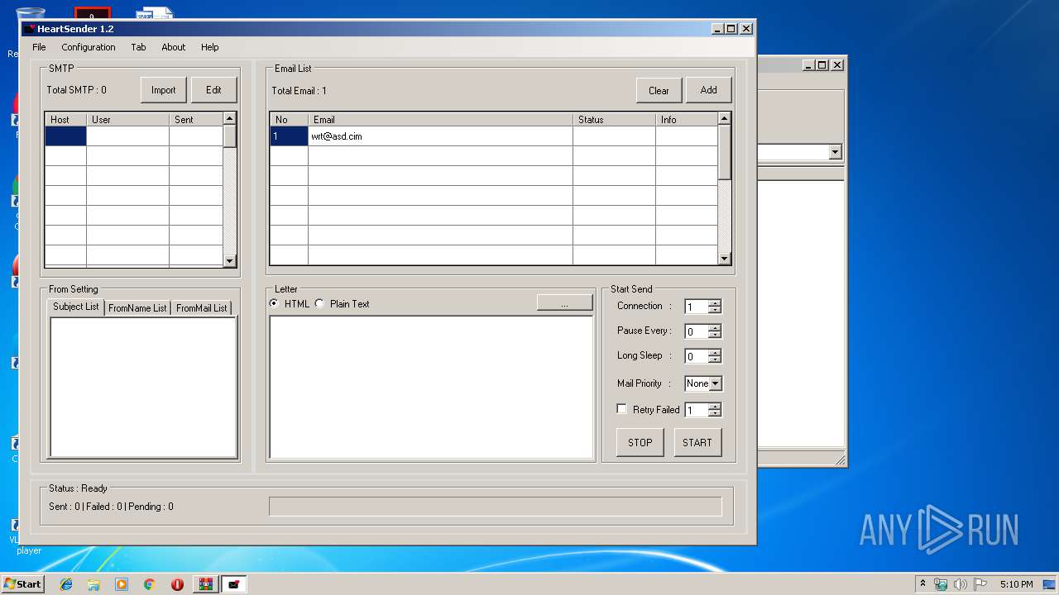Click the SMTP Host column header
Screen dimensions: 1059x595
point(65,120)
